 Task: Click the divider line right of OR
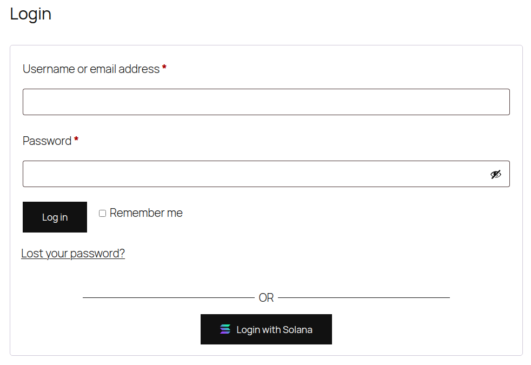(x=363, y=297)
